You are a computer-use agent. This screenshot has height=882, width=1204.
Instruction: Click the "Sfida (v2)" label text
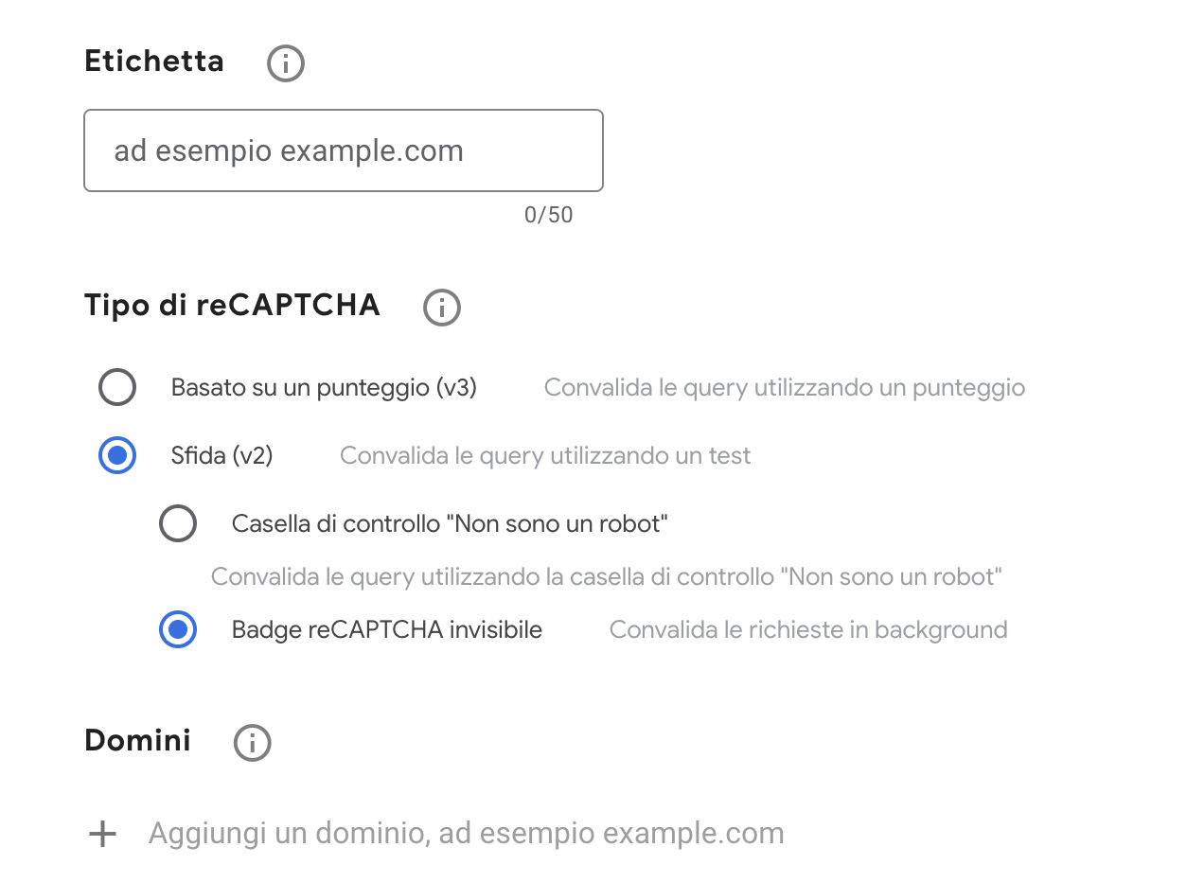pos(222,455)
